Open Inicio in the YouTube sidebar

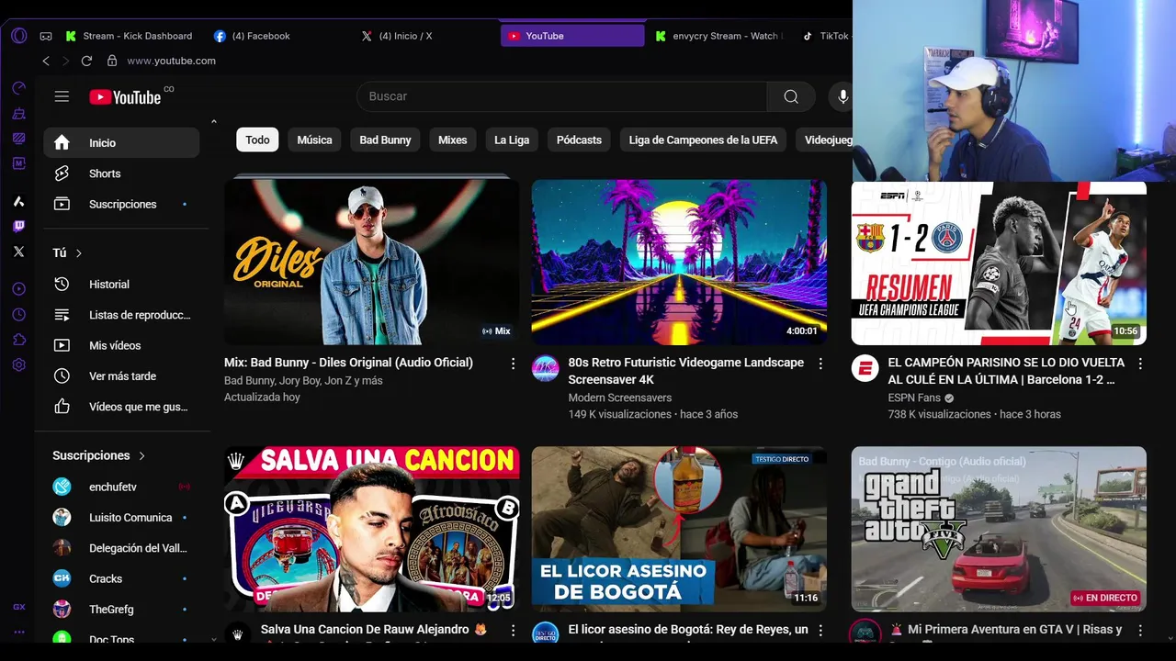click(x=121, y=142)
